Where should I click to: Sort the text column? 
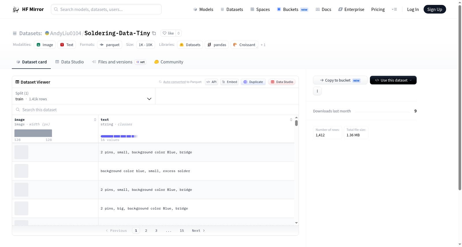tap(291, 120)
